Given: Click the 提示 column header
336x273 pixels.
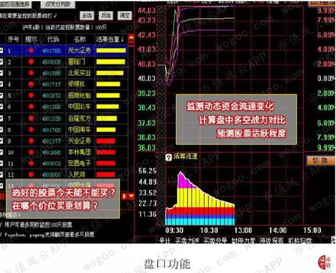Looking at the screenshot, I should 31,39.
